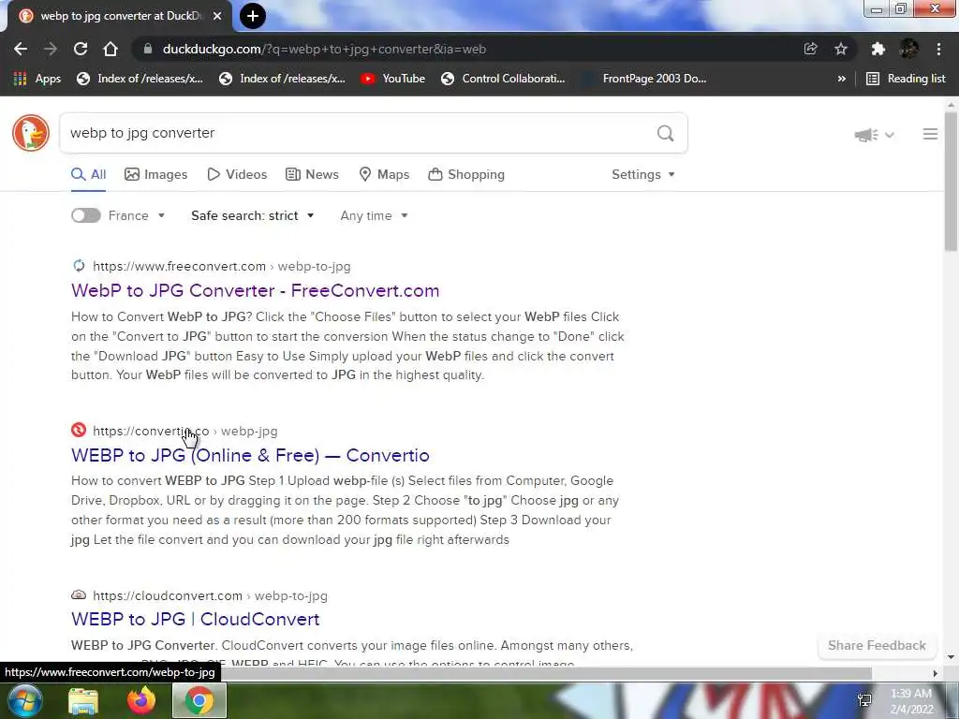The image size is (959, 719).
Task: Open the Any time filter dropdown
Action: click(x=375, y=215)
